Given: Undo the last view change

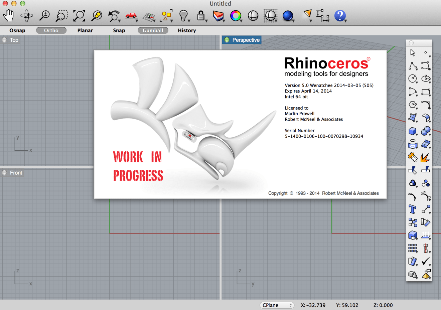Looking at the screenshot, I should point(114,16).
